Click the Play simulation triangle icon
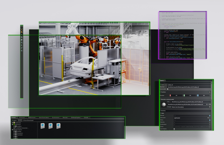 (x=22, y=45)
